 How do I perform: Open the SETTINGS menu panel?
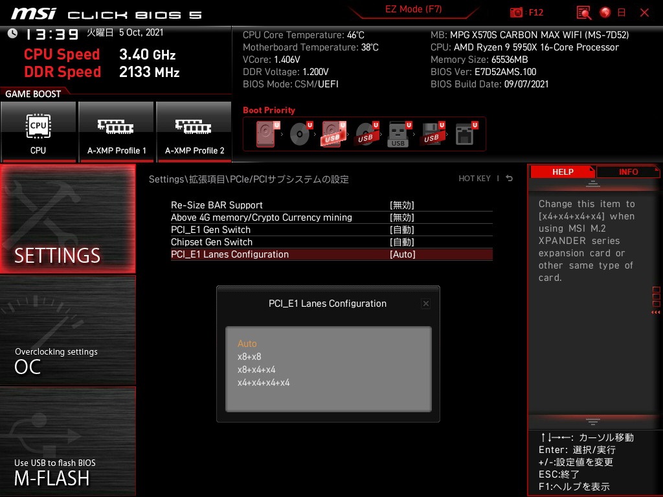point(68,219)
